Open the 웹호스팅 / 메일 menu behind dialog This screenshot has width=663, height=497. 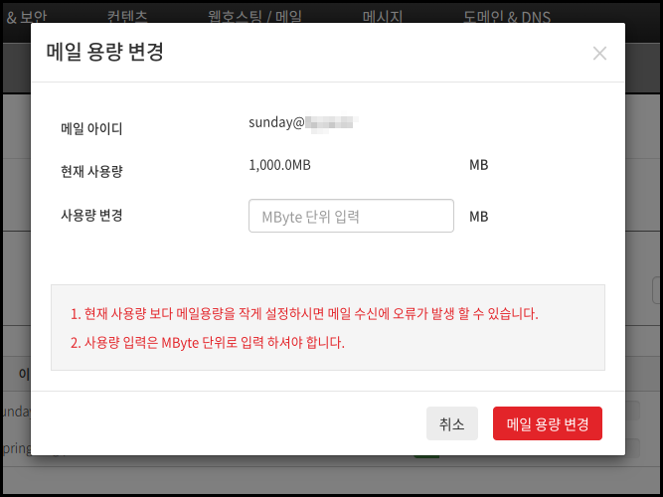[255, 17]
